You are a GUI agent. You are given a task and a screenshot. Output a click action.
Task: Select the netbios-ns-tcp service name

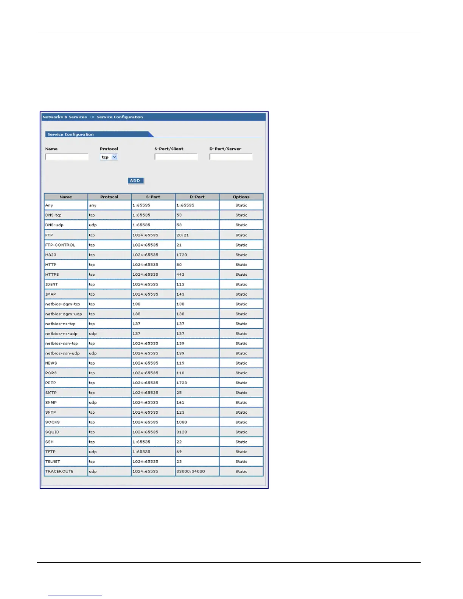(61, 324)
